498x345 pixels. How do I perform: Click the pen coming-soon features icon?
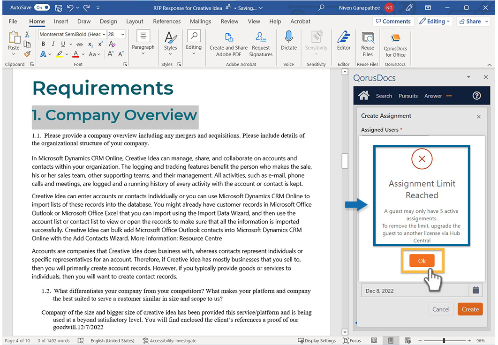pos(409,7)
